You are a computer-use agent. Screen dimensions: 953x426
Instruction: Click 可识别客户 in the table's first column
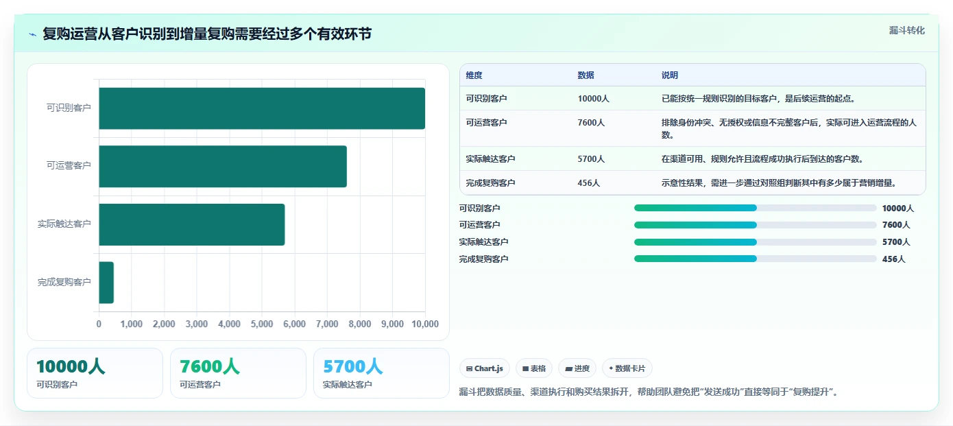487,99
